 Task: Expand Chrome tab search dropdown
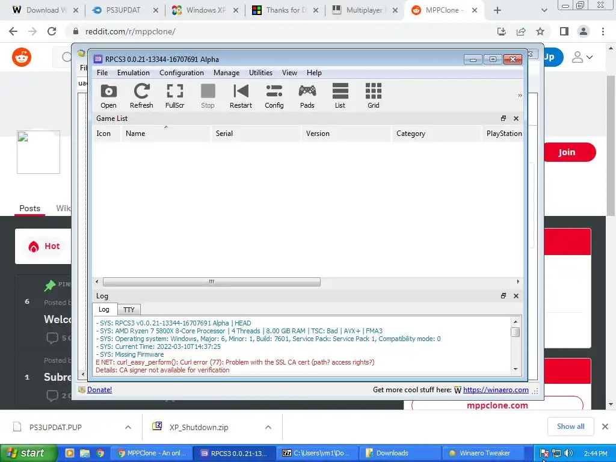coord(544,10)
